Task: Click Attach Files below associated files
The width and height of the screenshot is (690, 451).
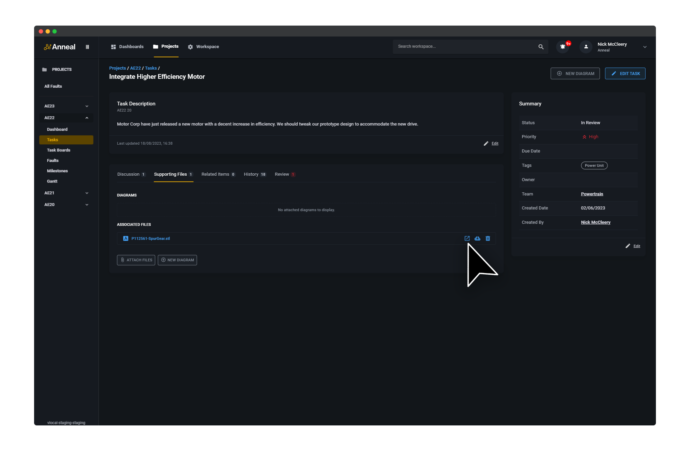Action: coord(136,260)
